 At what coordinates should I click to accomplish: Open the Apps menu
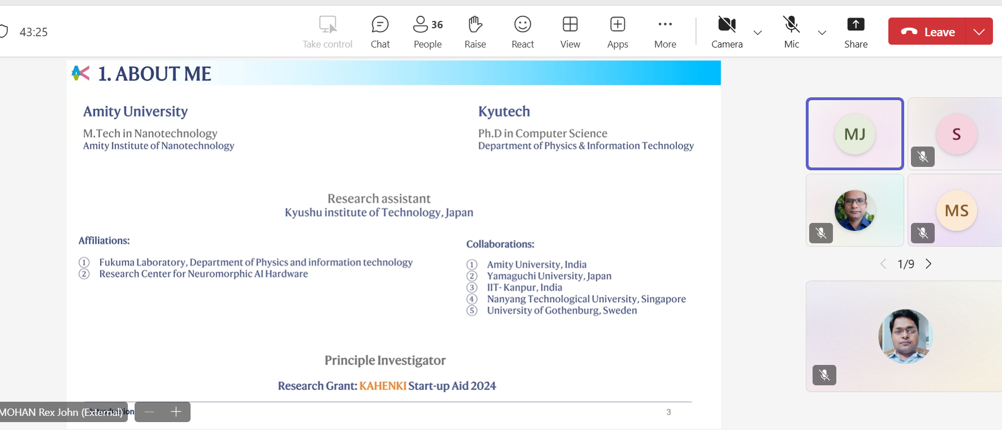617,32
